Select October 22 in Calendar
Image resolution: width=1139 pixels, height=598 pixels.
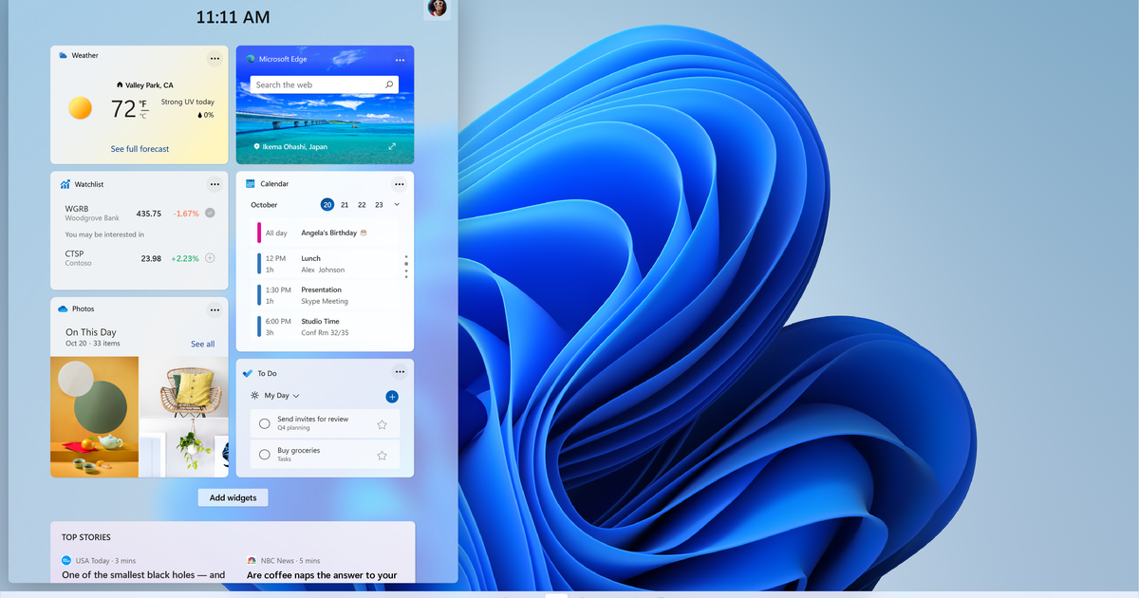362,205
